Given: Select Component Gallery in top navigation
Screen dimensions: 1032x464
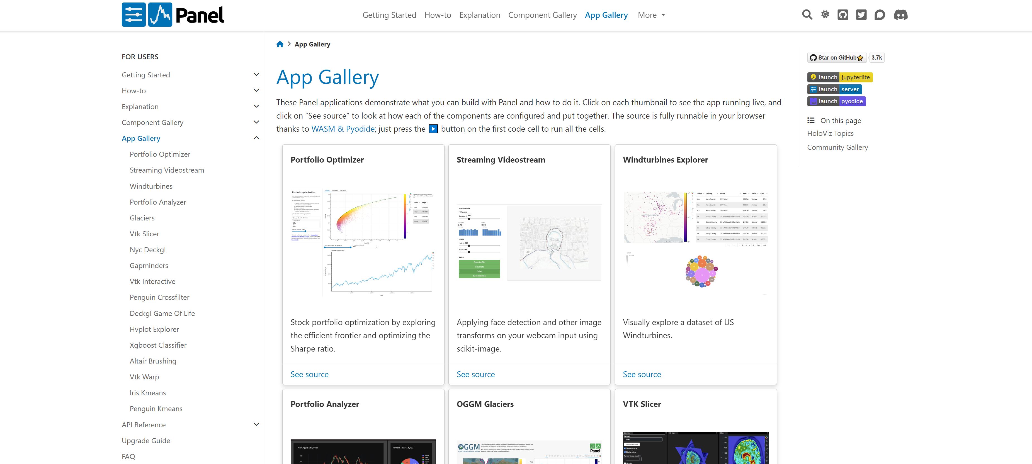Looking at the screenshot, I should pyautogui.click(x=542, y=15).
